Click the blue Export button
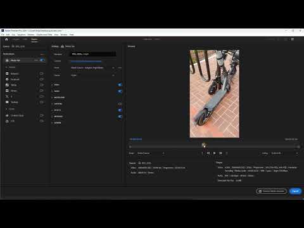The width and height of the screenshot is (304, 228). pos(295,191)
